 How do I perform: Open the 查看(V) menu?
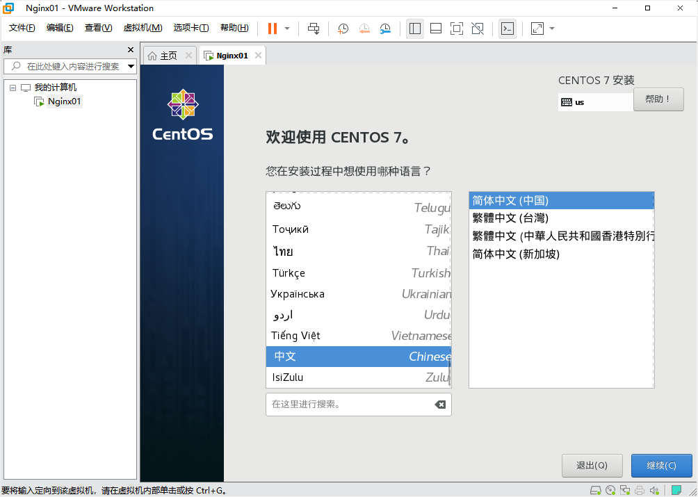(99, 28)
